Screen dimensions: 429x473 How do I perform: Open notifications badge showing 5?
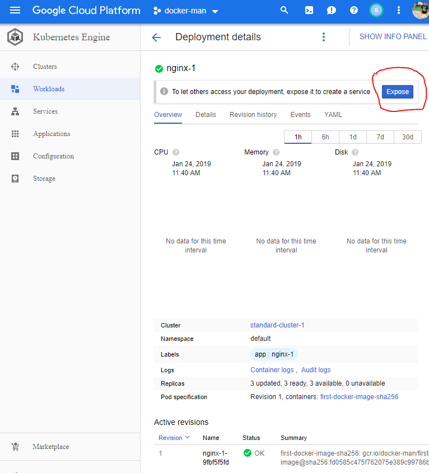[x=376, y=11]
